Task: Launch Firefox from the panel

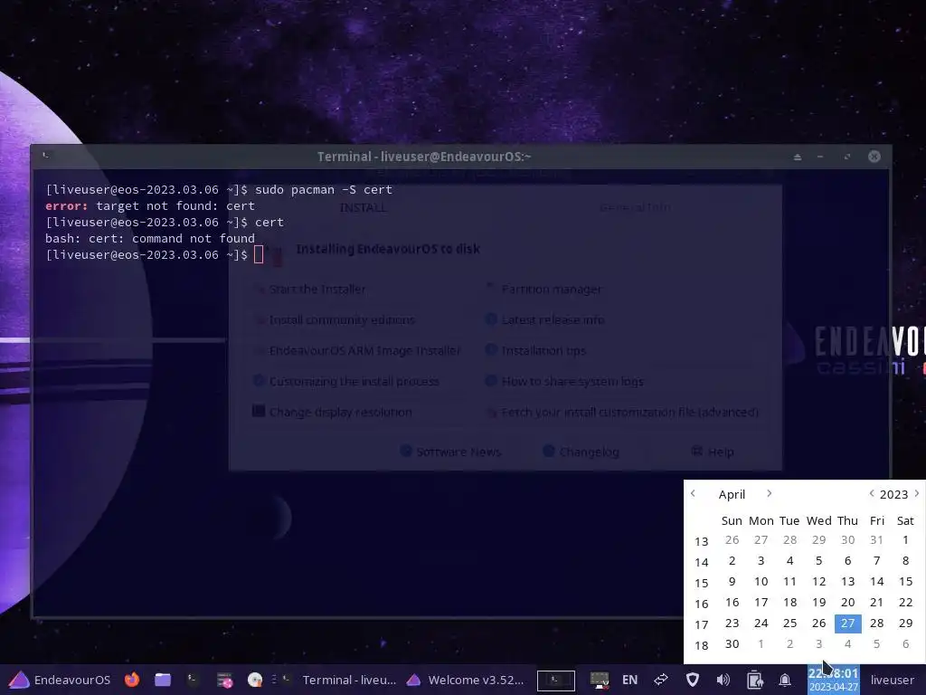Action: [132, 680]
